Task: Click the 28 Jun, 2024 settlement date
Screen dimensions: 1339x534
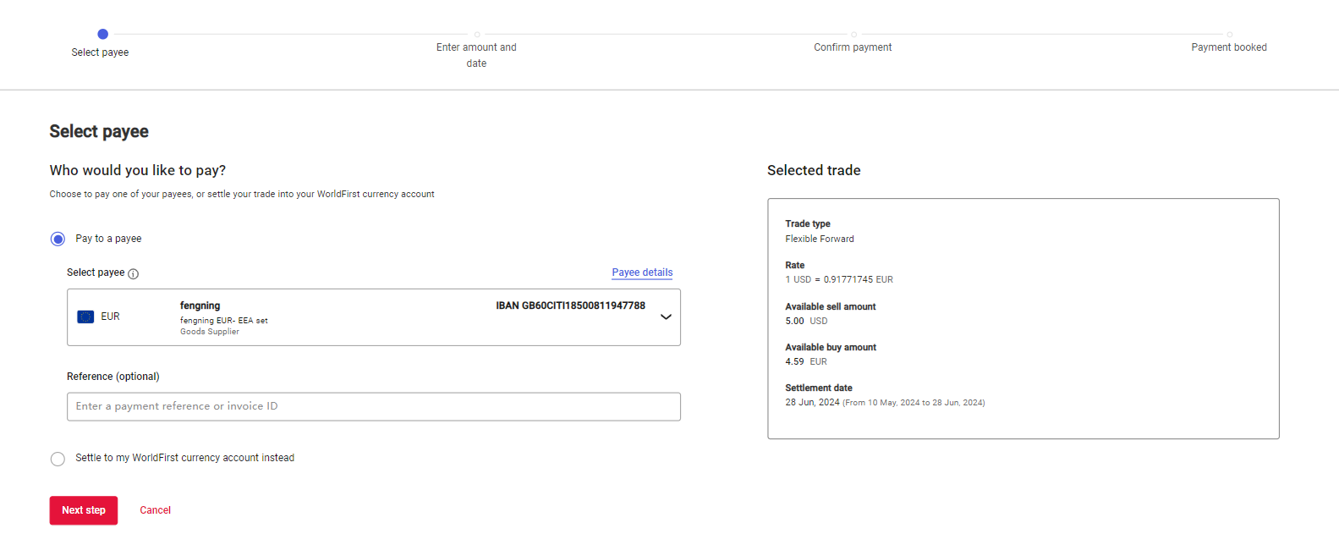Action: 812,402
